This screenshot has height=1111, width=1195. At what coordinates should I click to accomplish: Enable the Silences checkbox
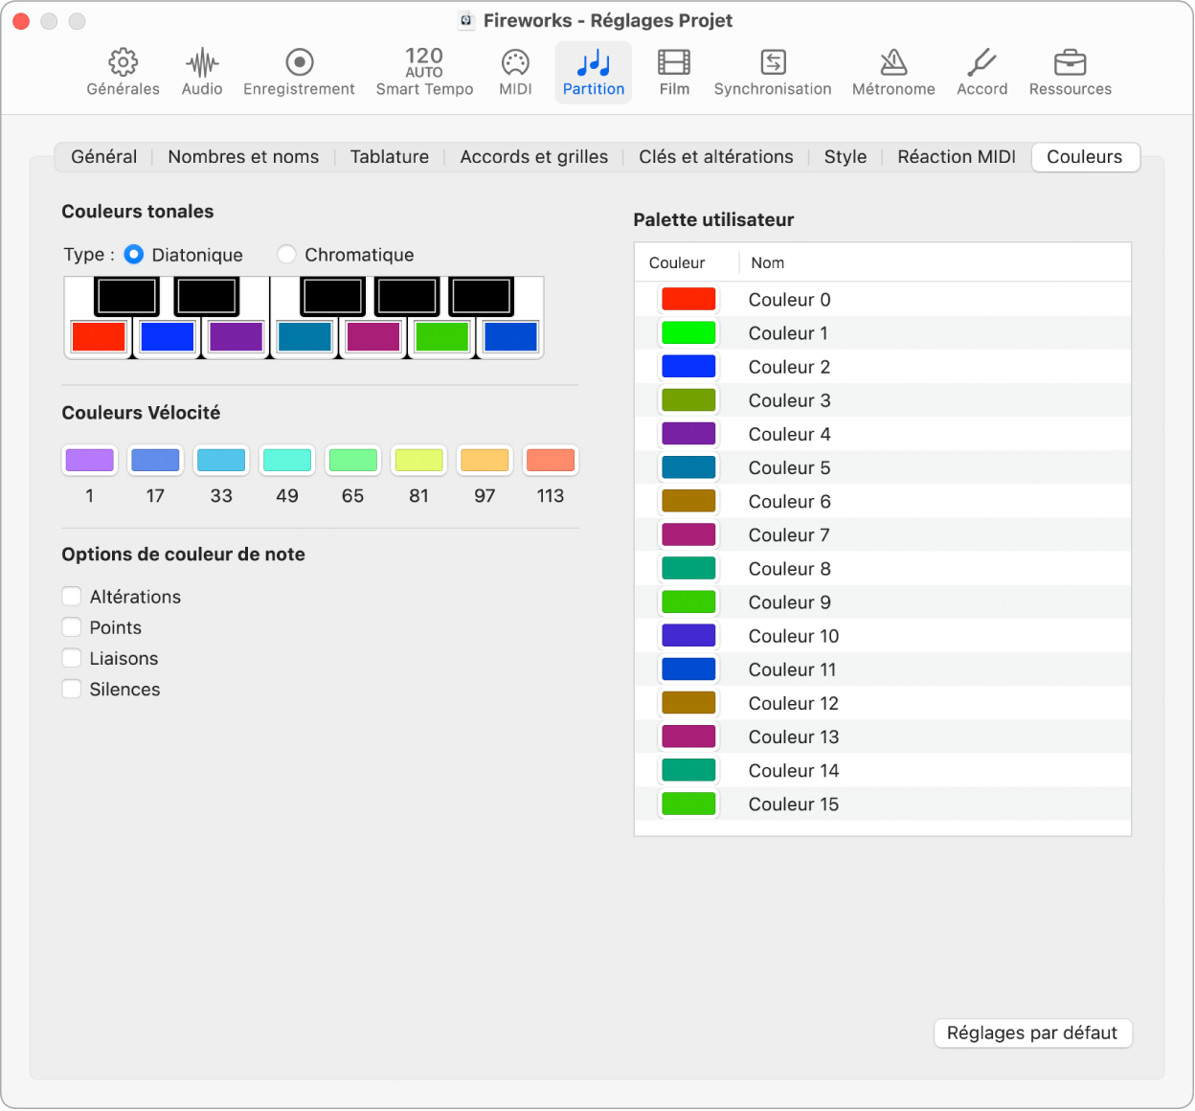click(72, 689)
